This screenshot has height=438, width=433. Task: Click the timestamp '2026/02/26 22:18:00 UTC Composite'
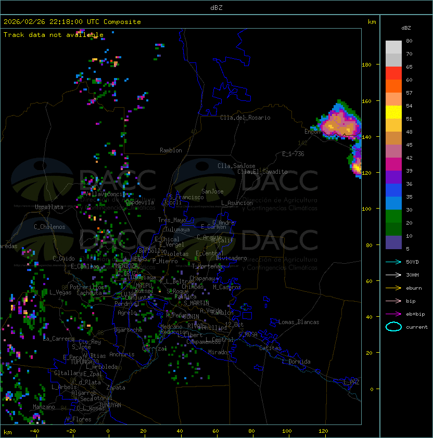72,22
